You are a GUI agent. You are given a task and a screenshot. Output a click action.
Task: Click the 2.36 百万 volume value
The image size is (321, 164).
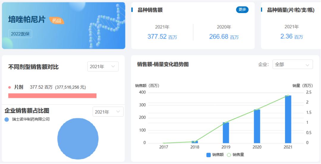click(x=292, y=37)
